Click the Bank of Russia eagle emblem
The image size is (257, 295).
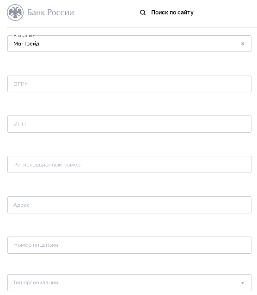15,13
